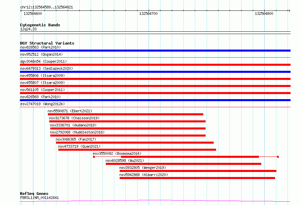Click the nsv455806 (Itsara2009) label
300x205 pixels.
coord(42,76)
